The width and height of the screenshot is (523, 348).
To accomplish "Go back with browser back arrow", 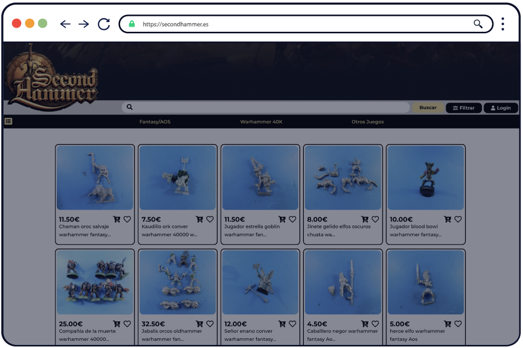I will pos(65,24).
